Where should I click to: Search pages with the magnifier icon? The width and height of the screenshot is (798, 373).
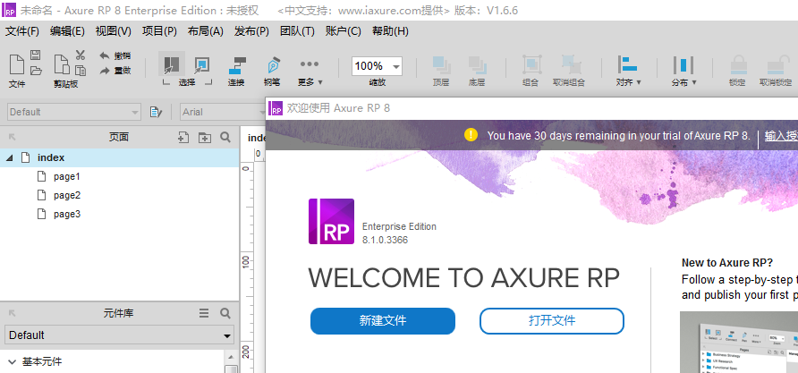pos(225,137)
